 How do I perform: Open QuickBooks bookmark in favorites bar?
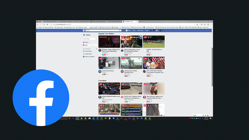[115, 27]
